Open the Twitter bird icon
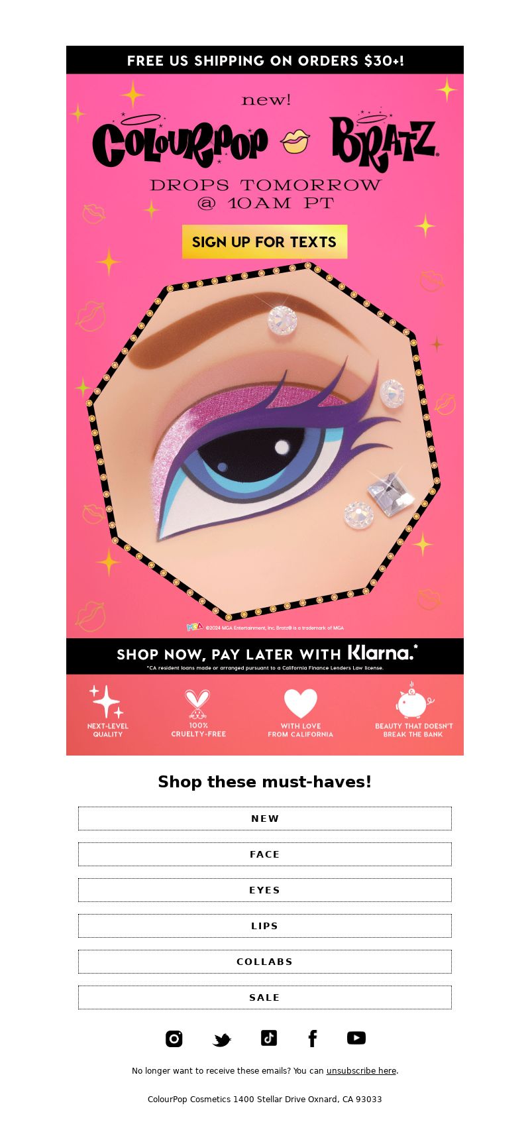This screenshot has width=530, height=1132. [x=222, y=1040]
